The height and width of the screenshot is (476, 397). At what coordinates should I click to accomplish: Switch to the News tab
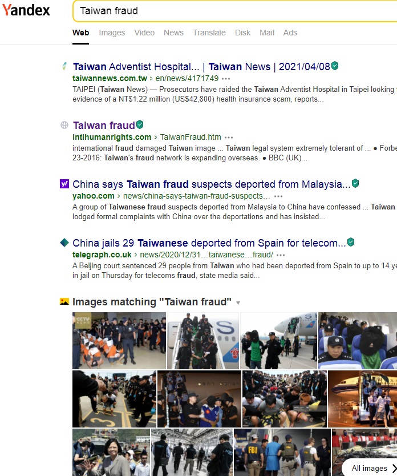click(x=173, y=33)
